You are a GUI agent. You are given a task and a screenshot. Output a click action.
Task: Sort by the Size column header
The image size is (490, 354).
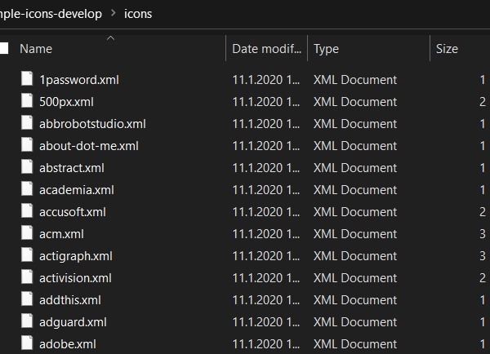[x=447, y=49]
